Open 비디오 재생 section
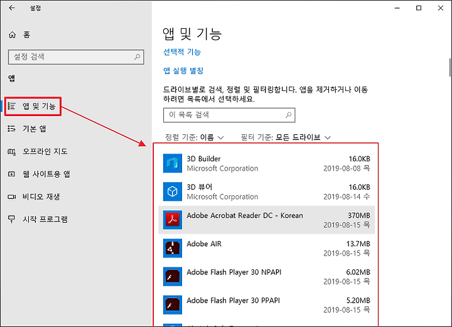Image resolution: width=452 pixels, height=327 pixels. click(x=41, y=197)
